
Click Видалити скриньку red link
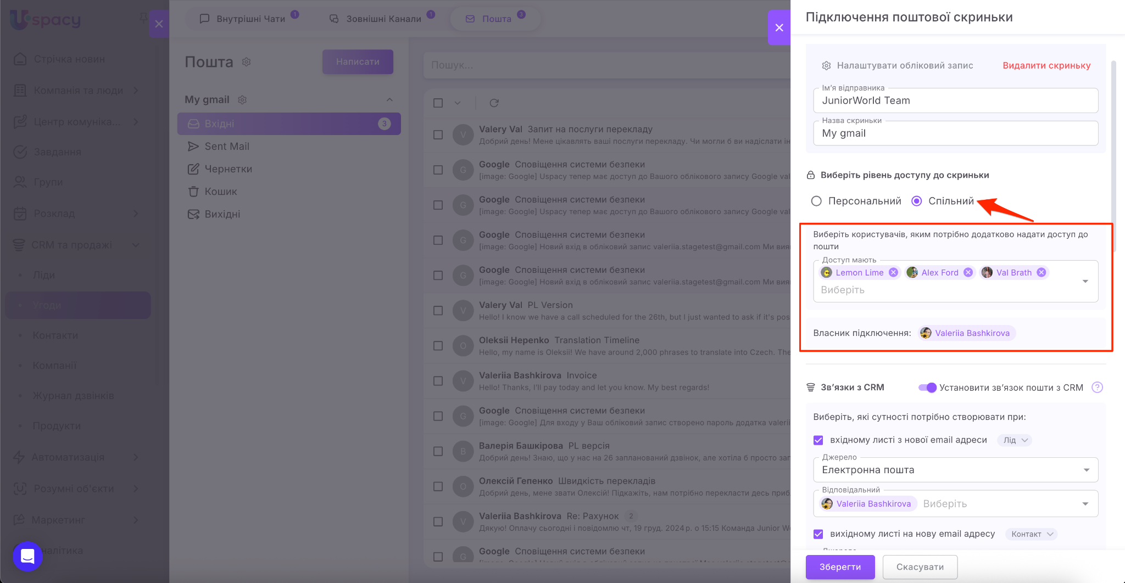click(x=1046, y=65)
